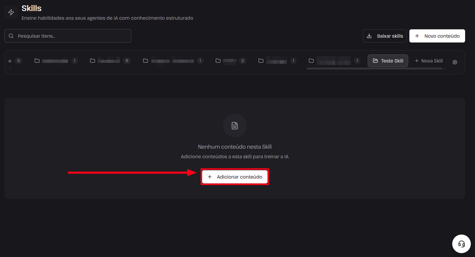Select the Teste Skill tab

(x=388, y=61)
